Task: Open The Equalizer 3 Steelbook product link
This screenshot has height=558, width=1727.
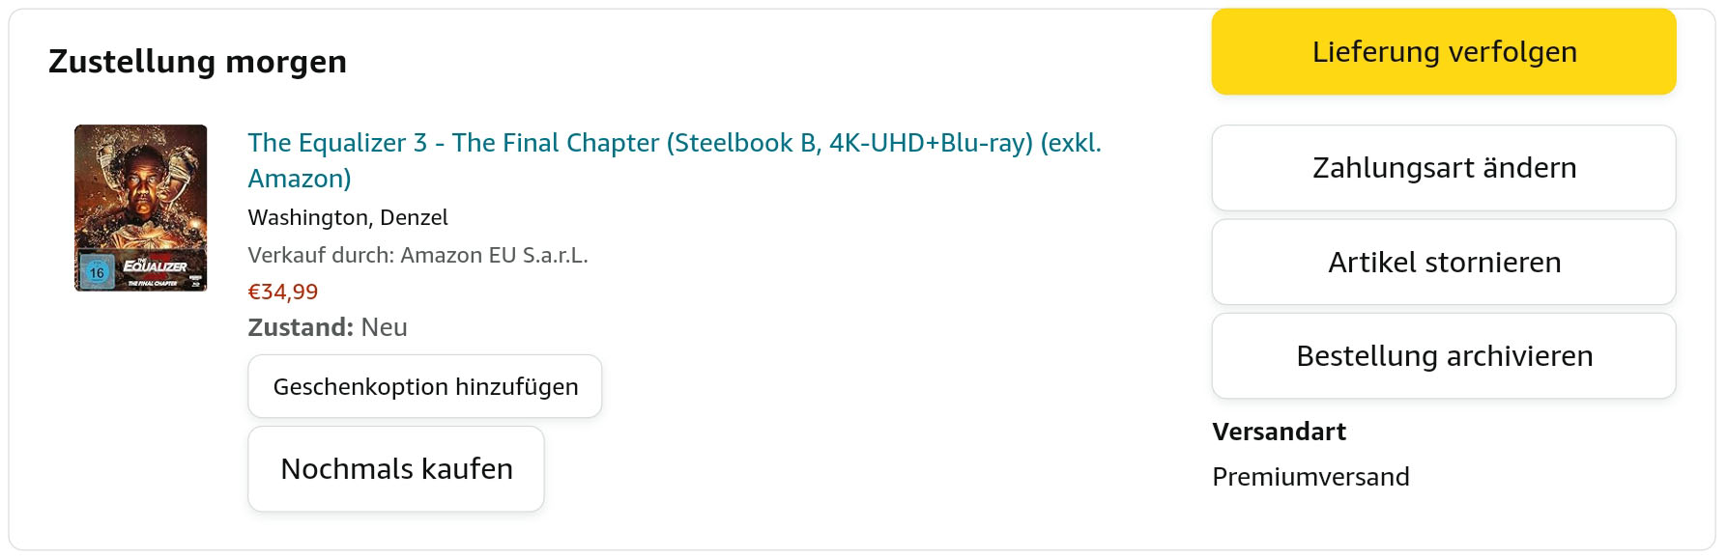Action: click(674, 143)
